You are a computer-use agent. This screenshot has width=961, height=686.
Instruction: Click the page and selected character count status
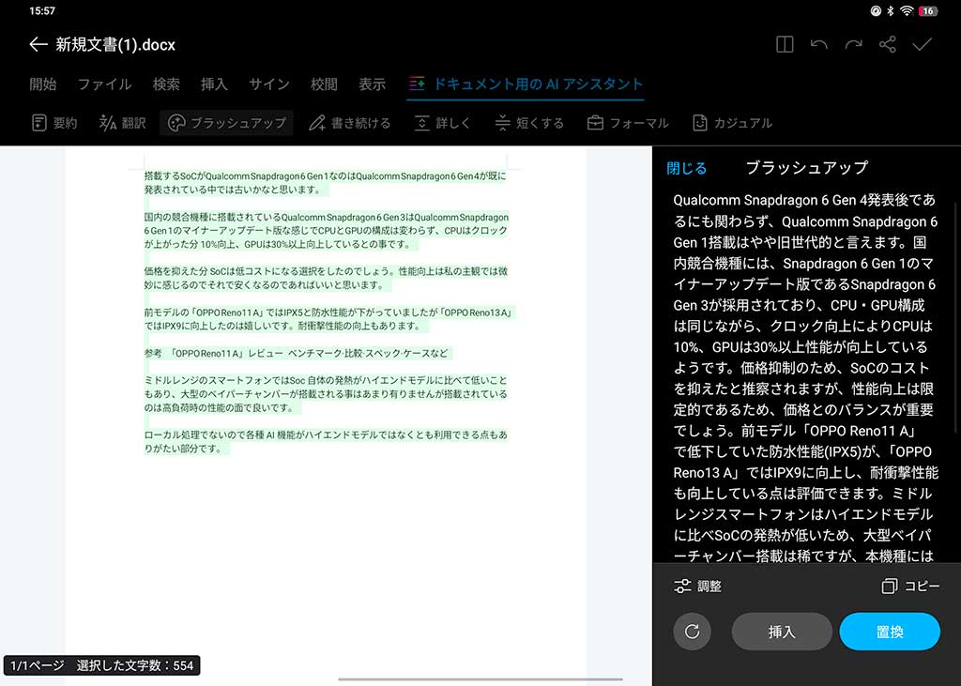(x=101, y=665)
